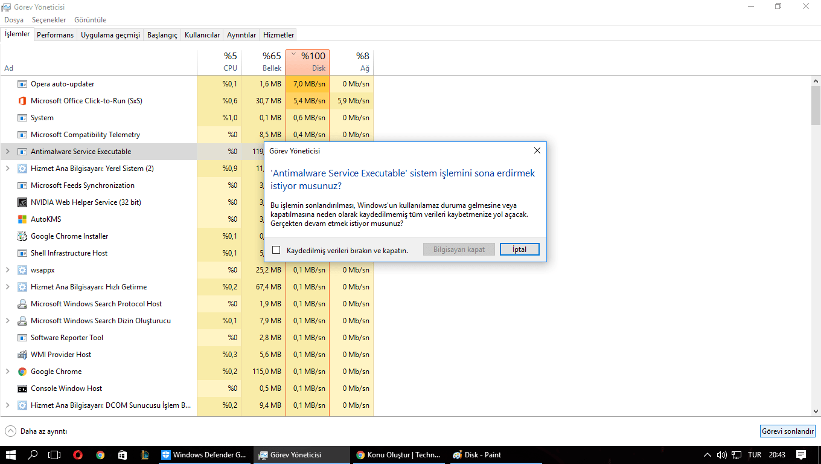The height and width of the screenshot is (464, 821).
Task: Click the Shell Infrastructure Host icon
Action: [22, 253]
